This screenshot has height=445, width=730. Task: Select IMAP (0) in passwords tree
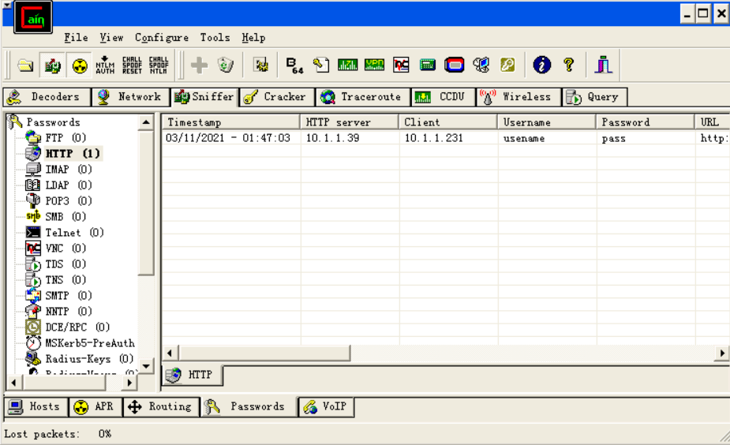pos(69,170)
